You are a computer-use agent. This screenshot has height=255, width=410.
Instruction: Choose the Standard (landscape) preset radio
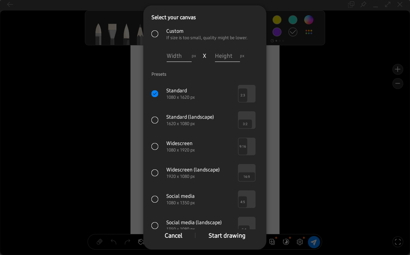click(155, 120)
